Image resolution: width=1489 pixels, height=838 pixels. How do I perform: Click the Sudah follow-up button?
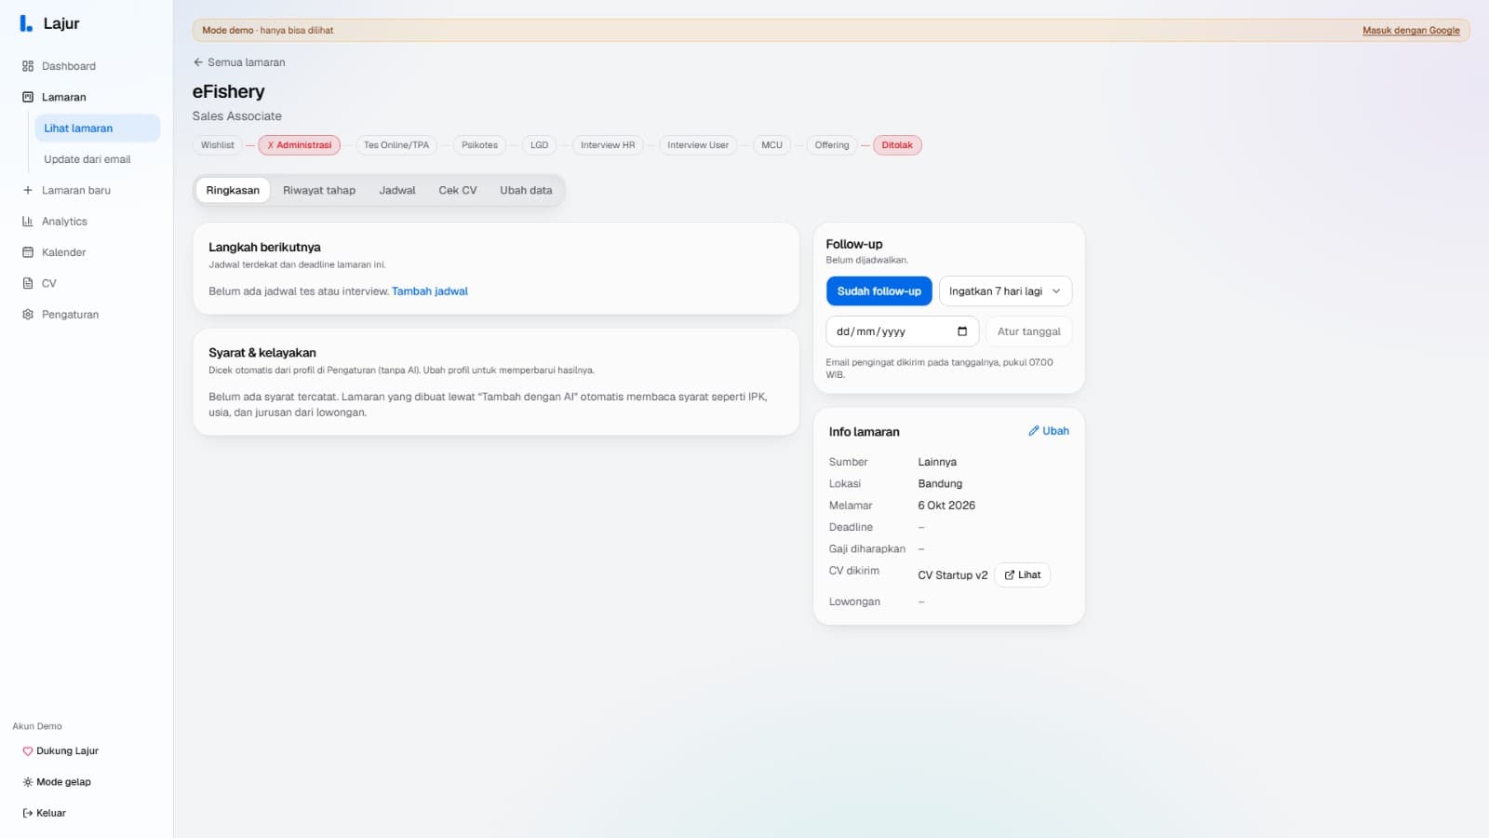tap(879, 291)
